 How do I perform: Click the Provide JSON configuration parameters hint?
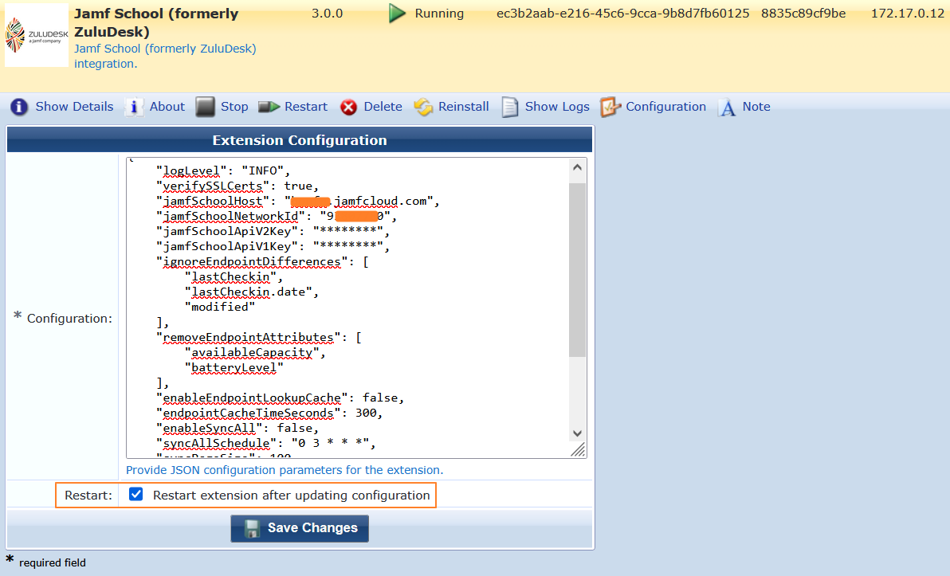click(285, 470)
